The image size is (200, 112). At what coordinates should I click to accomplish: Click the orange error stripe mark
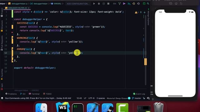146,62
